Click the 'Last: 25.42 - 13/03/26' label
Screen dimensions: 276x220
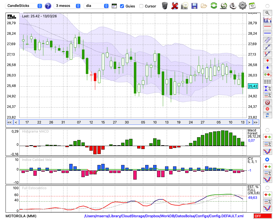pos(39,16)
